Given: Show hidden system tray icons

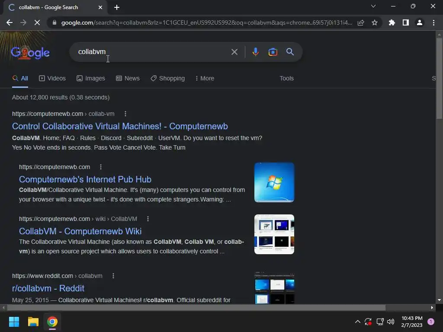Looking at the screenshot, I should [357, 322].
